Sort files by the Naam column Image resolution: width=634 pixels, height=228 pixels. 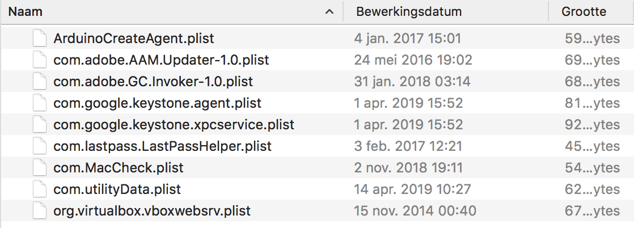pos(26,12)
